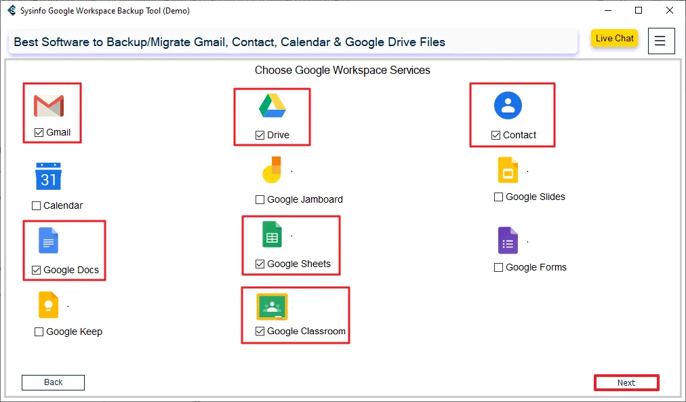Click the Google Keep lightbulb icon

[48, 304]
